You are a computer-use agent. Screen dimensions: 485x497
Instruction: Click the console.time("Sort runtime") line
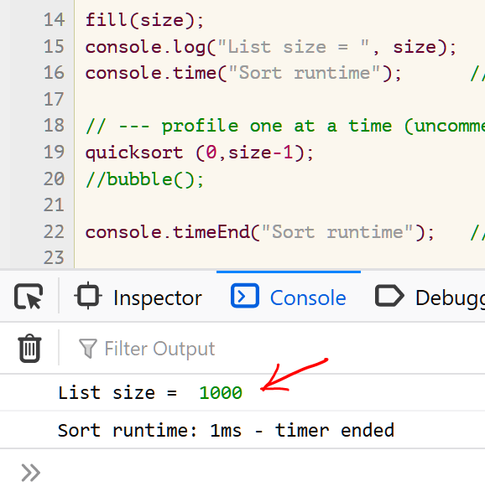[x=243, y=74]
